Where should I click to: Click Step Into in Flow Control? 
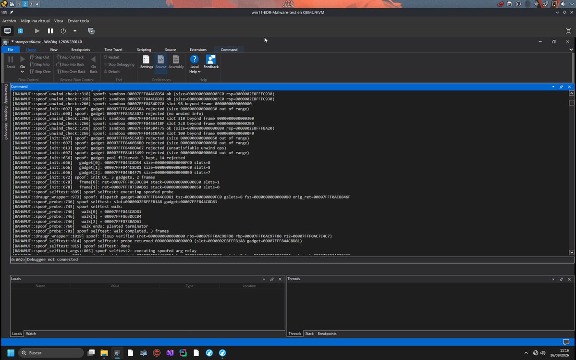coord(39,64)
